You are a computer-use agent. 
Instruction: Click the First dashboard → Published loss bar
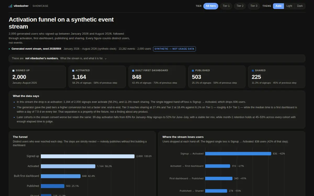pyautogui.click(x=219, y=178)
